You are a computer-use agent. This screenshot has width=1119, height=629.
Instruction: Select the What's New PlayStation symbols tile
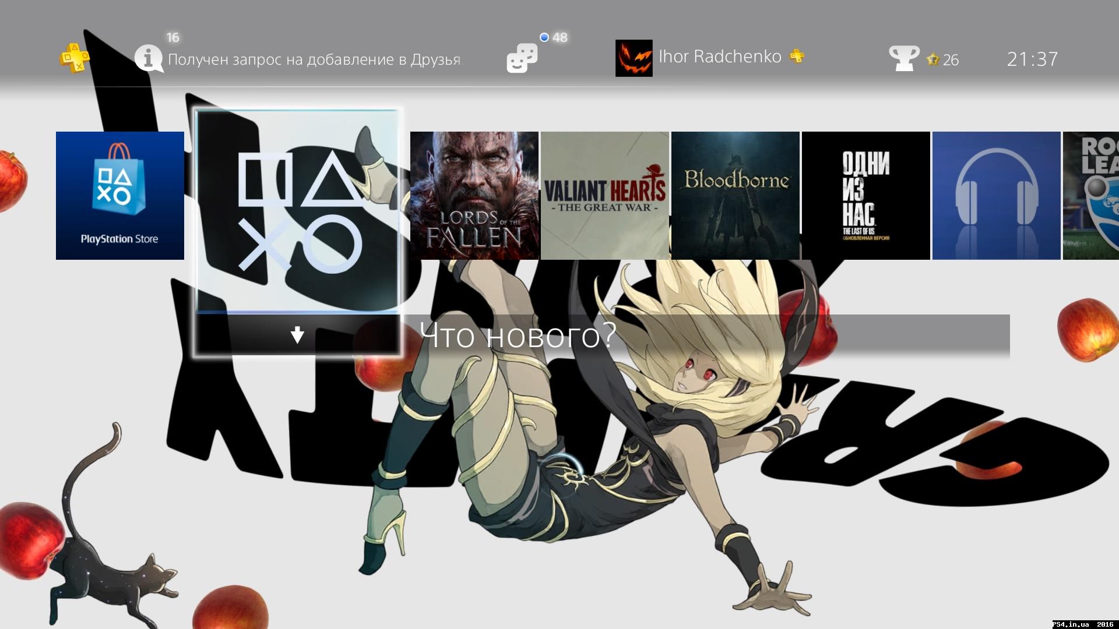[298, 211]
